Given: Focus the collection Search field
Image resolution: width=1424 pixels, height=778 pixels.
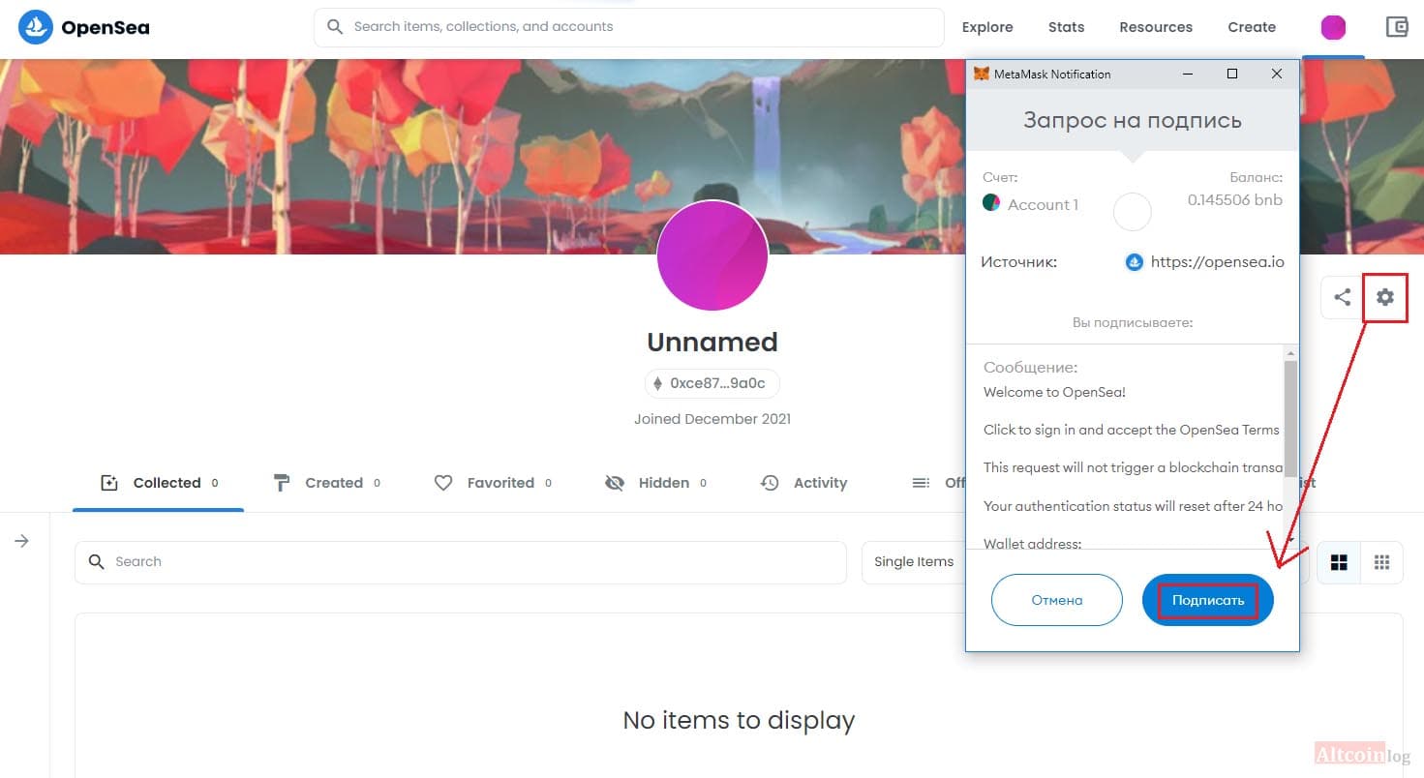Looking at the screenshot, I should coord(461,562).
